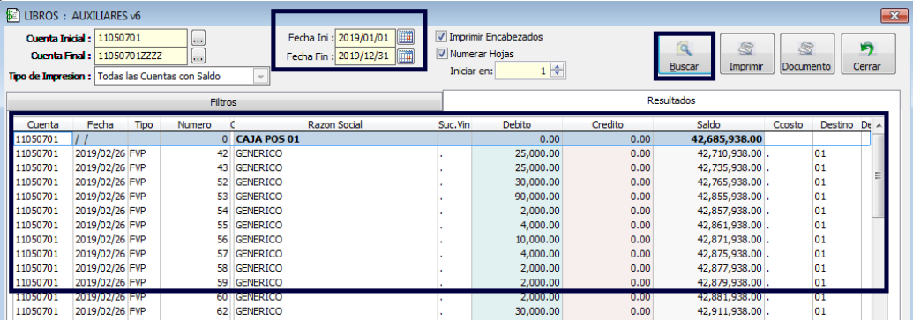Viewport: 913px width, 320px height.
Task: Click the Tipo column header
Action: coord(144,124)
